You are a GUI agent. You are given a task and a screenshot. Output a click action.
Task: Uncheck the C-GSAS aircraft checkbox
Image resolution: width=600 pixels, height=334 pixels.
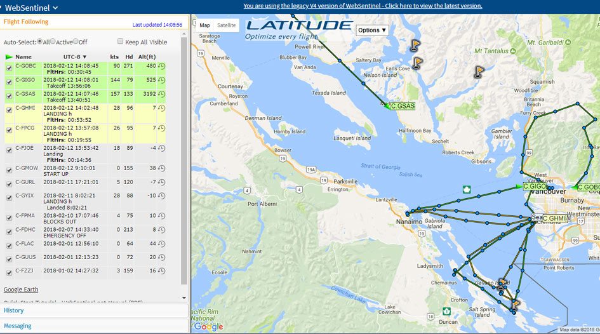(9, 96)
